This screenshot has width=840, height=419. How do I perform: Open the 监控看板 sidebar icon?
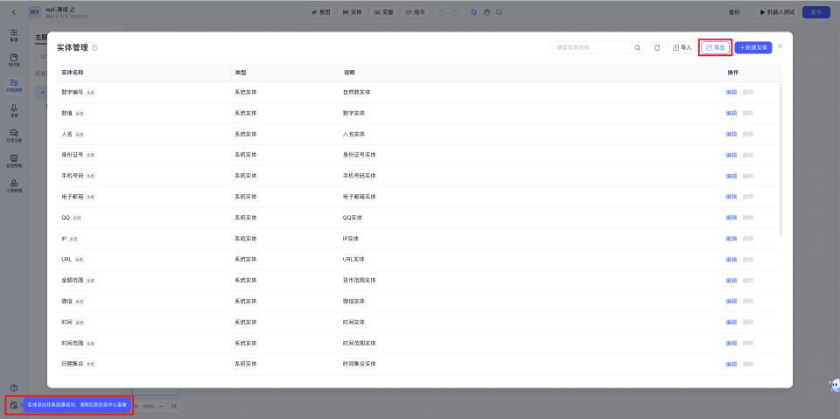coord(14,160)
